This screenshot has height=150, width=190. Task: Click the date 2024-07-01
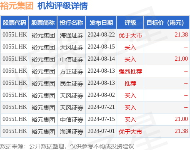(x=101, y=131)
